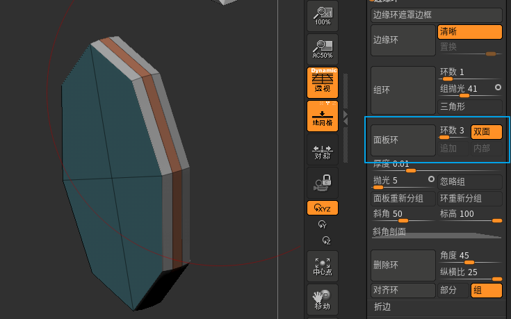Viewport: 511px width, 319px height.
Task: Toggle the 面板重新分组 option
Action: click(x=403, y=199)
